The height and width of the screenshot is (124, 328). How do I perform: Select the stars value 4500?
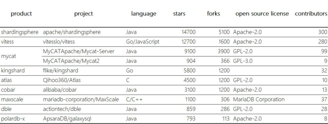pyautogui.click(x=190, y=80)
